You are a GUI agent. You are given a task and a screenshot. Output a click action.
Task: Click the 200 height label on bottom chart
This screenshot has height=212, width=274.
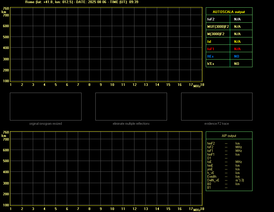(x=6, y=194)
